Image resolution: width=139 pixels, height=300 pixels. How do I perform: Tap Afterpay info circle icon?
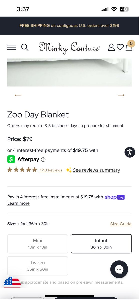(x=43, y=160)
